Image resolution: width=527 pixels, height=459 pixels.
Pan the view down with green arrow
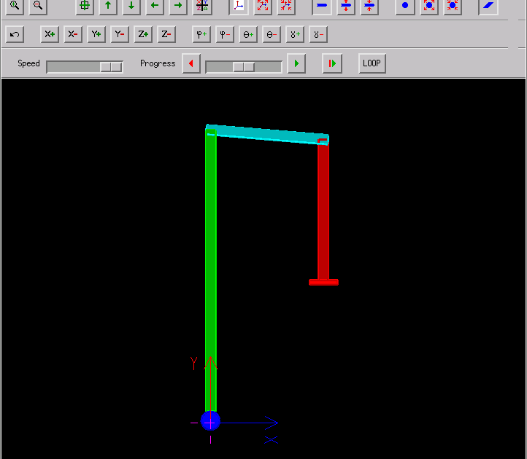point(131,5)
